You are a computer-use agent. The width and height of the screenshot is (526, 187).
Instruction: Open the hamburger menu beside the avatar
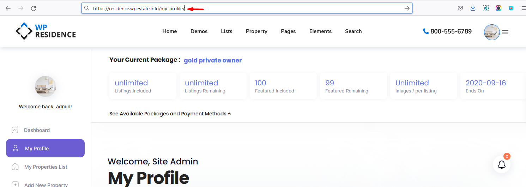(505, 32)
